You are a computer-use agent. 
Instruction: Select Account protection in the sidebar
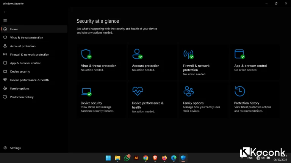(x=34, y=46)
